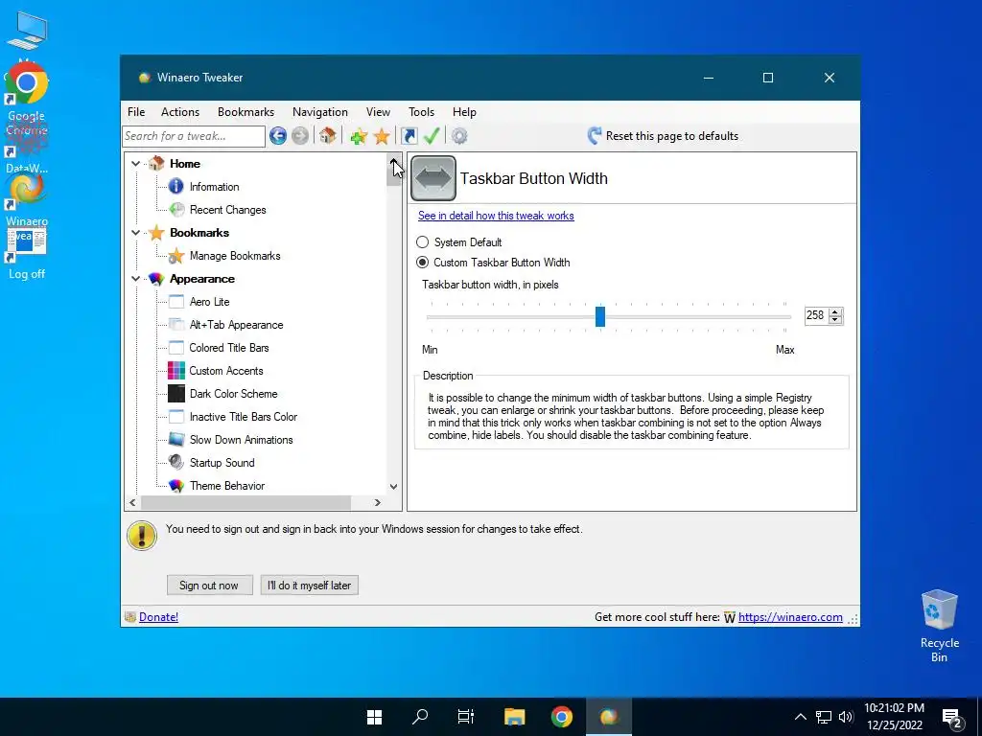982x736 pixels.
Task: Click the Information blue info icon
Action: (x=176, y=187)
